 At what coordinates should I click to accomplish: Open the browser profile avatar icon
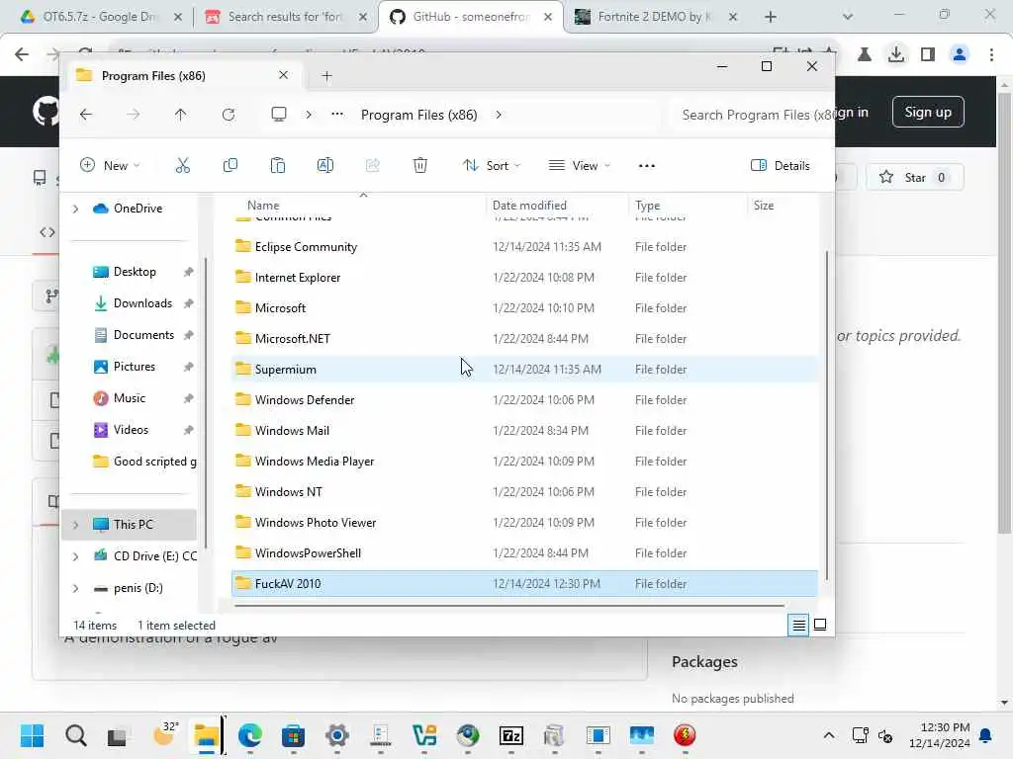tap(960, 54)
